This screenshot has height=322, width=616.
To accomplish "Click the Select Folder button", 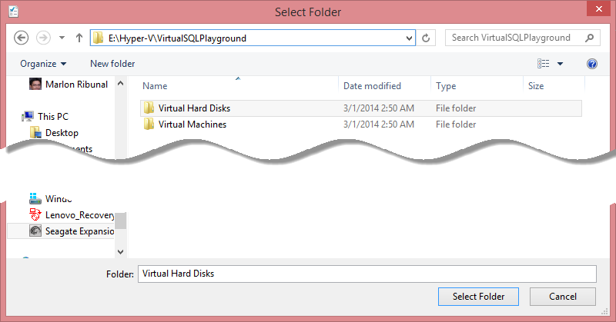I will tap(478, 297).
